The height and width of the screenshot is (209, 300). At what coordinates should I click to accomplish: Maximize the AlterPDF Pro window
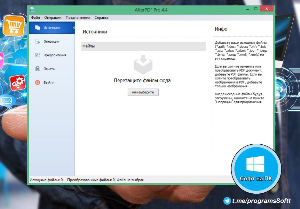coord(256,10)
